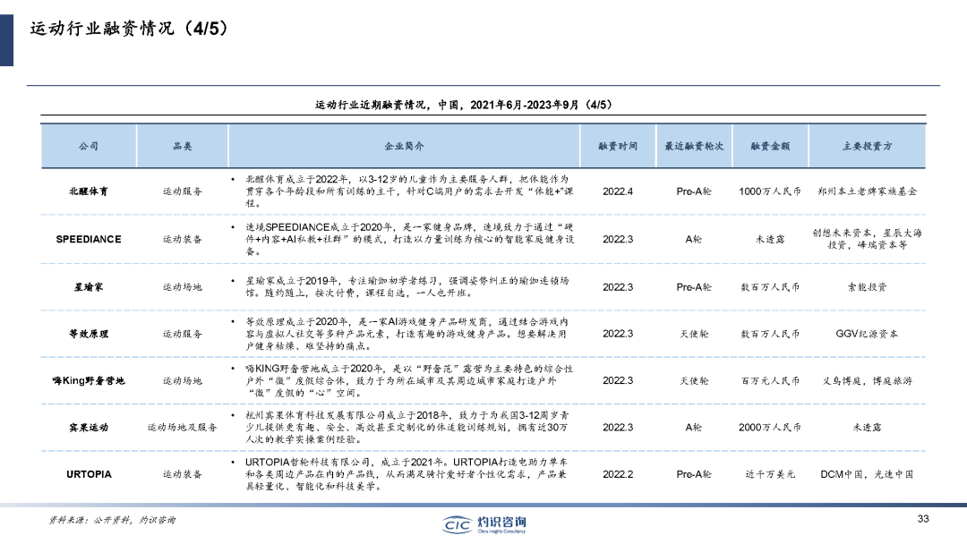Click the source note 资料来源：公开资料，灼识咨询

[x=112, y=520]
